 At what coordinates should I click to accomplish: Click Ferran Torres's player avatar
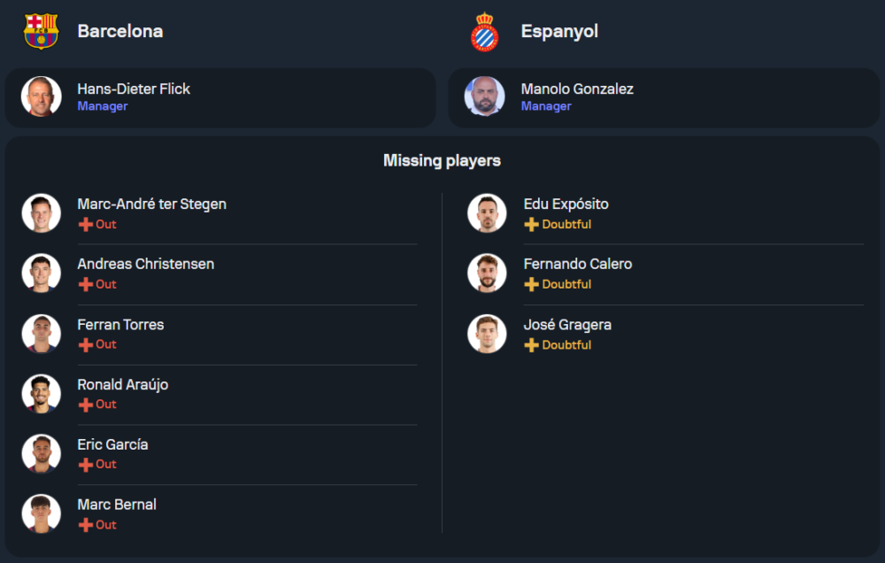[42, 334]
